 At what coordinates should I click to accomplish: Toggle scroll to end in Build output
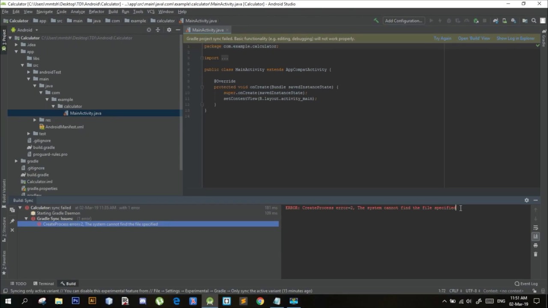click(x=536, y=236)
